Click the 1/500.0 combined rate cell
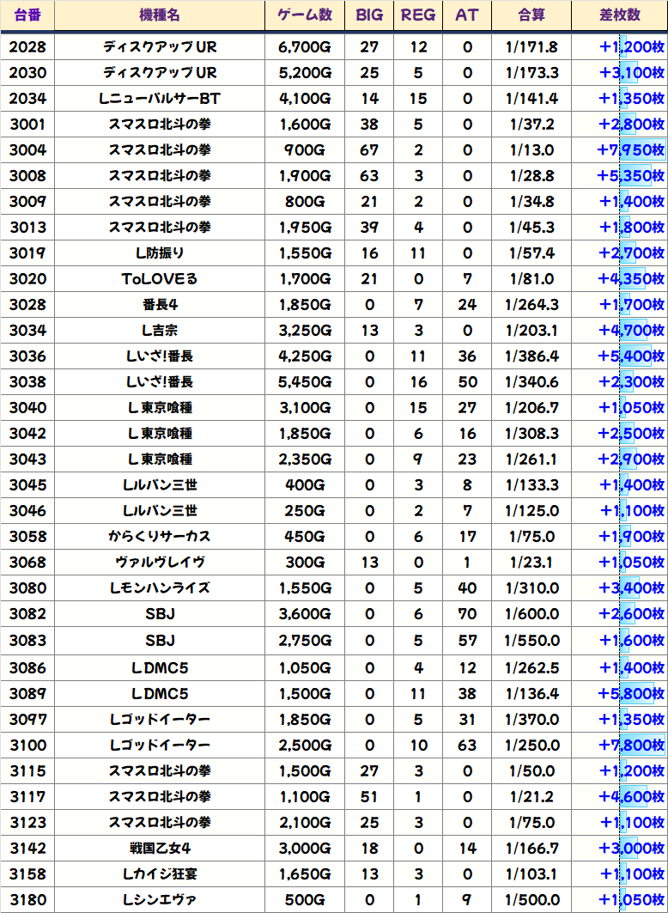668x913 pixels. point(531,899)
